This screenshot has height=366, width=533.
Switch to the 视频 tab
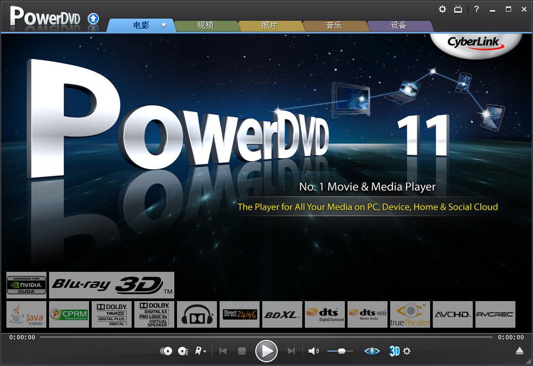click(205, 26)
